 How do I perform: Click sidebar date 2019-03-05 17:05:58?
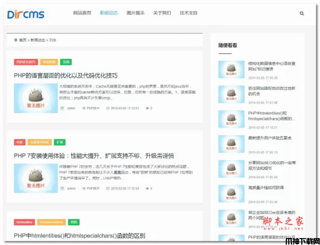[263, 177]
